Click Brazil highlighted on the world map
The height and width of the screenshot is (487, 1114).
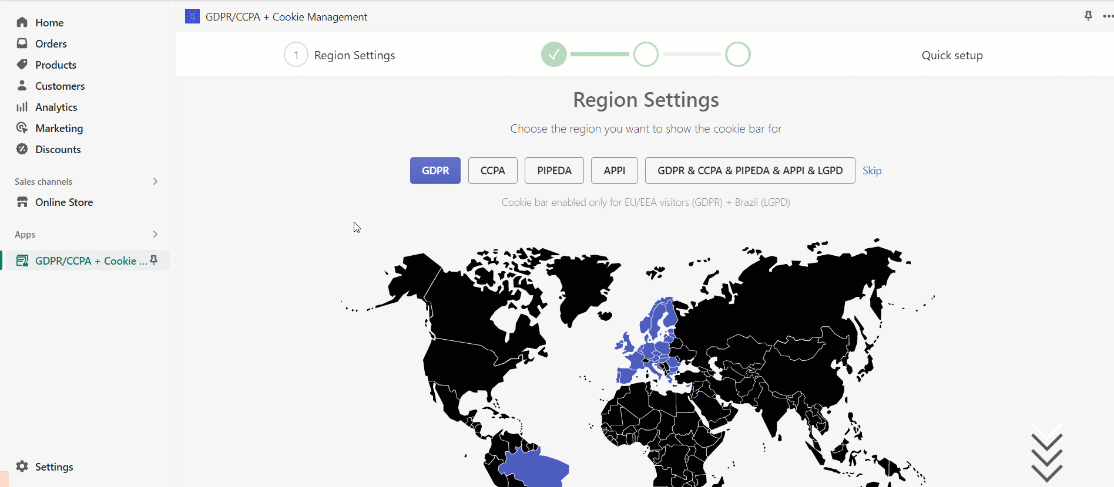click(533, 467)
